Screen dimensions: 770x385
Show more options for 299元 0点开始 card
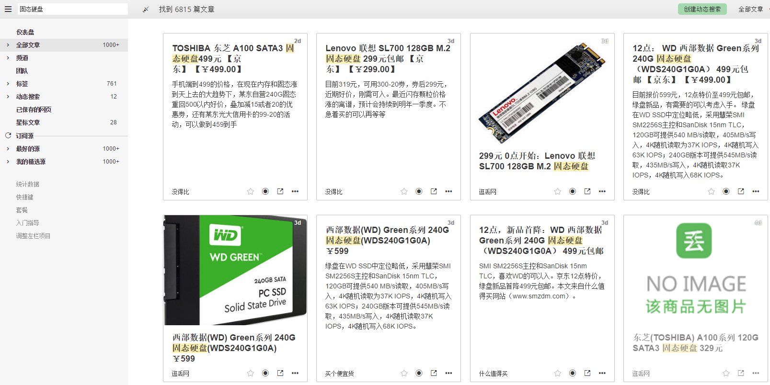pos(602,191)
